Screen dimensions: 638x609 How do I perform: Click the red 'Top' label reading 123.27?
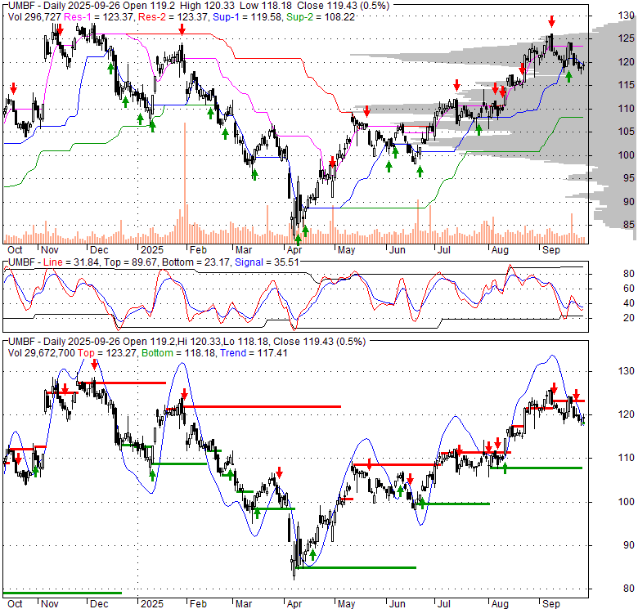[x=86, y=353]
